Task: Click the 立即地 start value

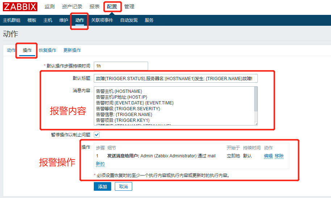Action: point(233,156)
